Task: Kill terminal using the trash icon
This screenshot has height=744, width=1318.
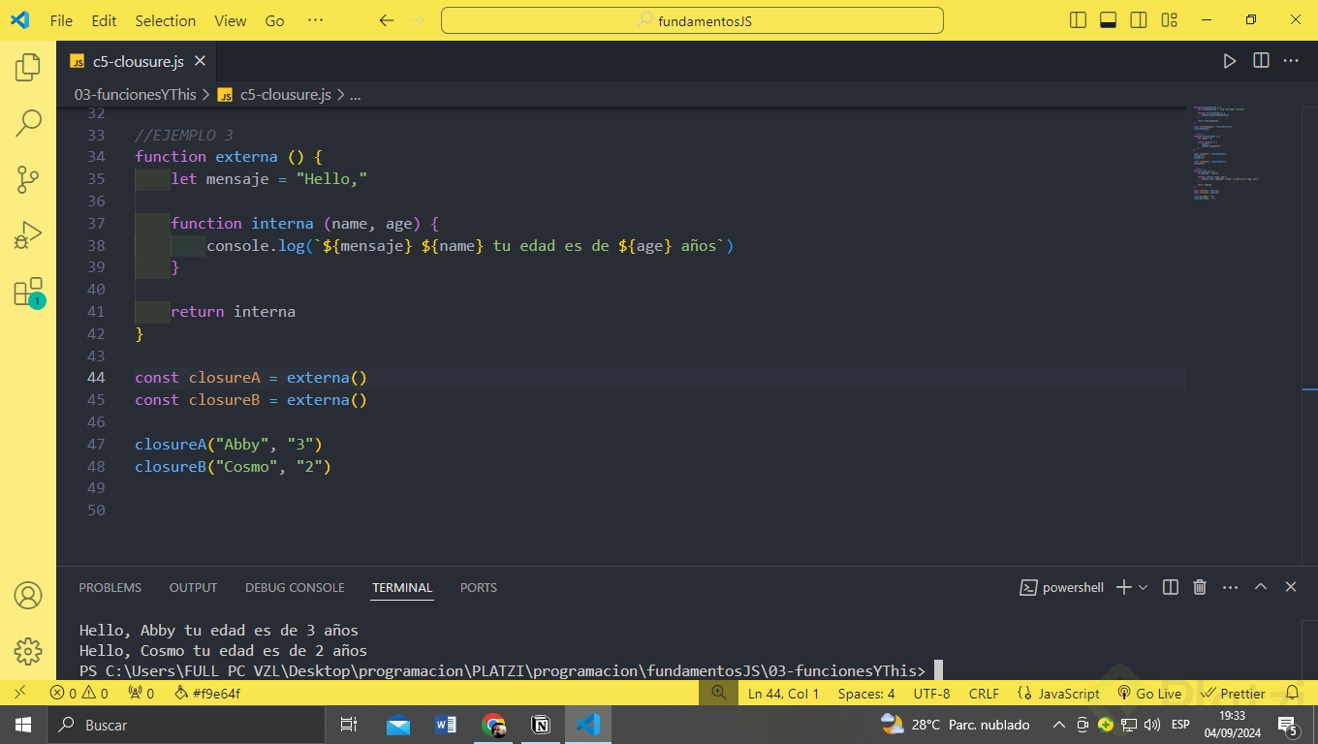Action: coord(1200,587)
